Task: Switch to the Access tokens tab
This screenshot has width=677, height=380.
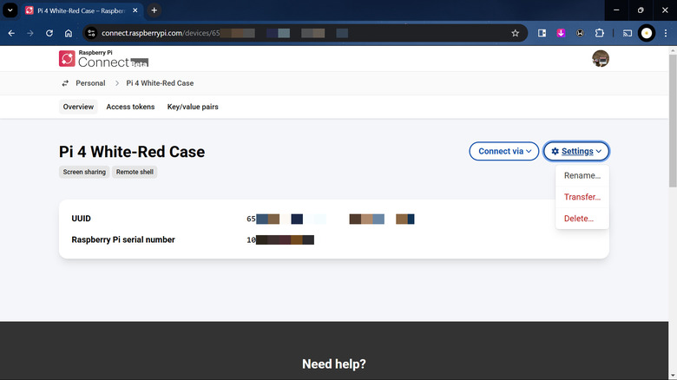Action: 130,107
